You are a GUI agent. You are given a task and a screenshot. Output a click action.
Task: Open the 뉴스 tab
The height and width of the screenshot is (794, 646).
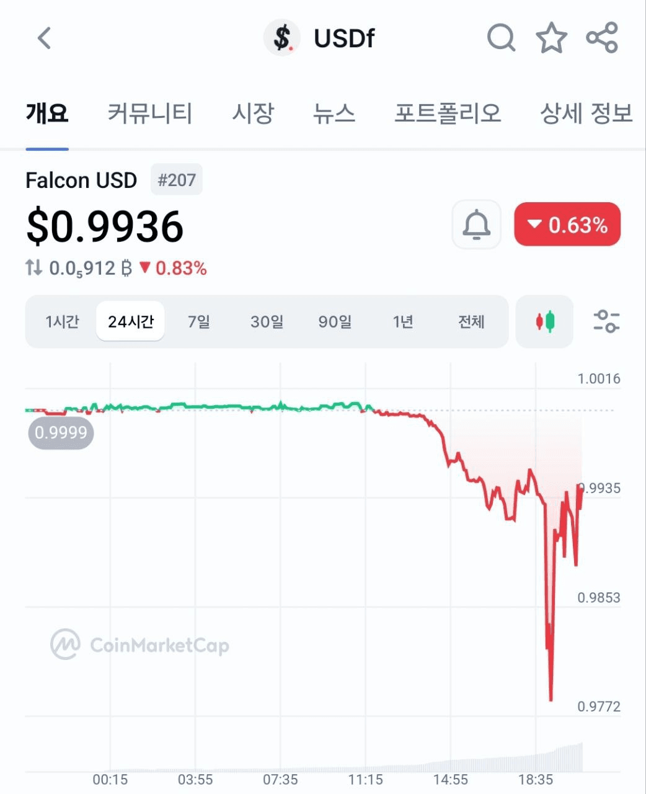pos(334,113)
